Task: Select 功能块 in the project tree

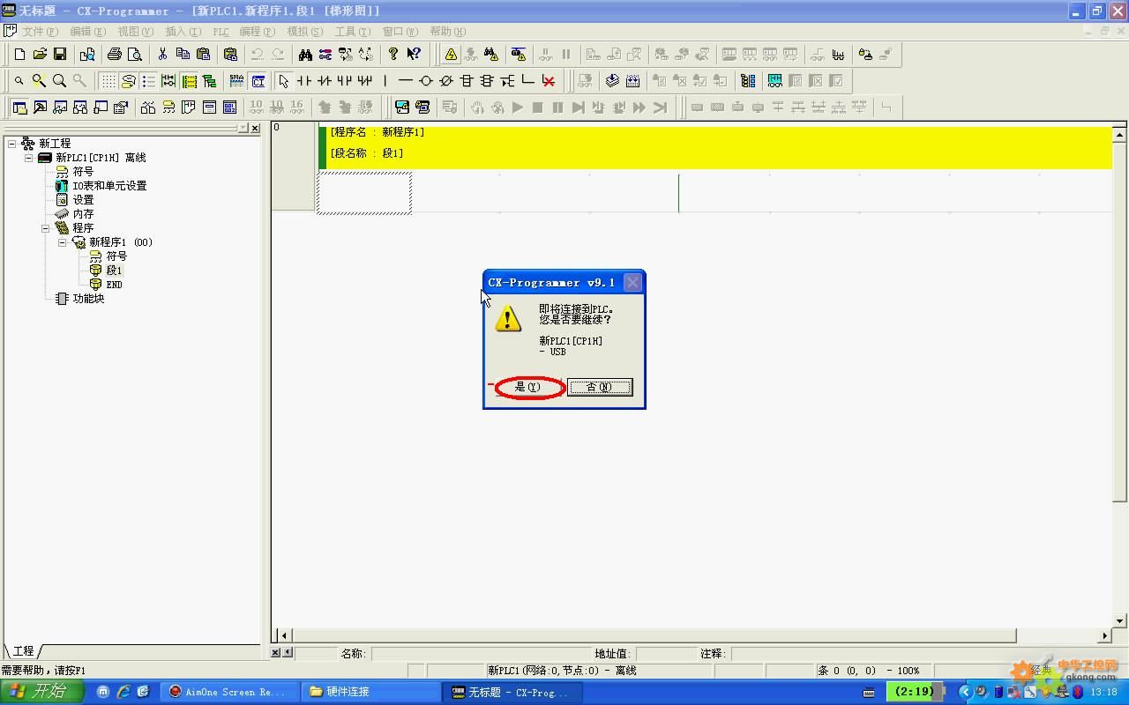Action: click(x=88, y=299)
